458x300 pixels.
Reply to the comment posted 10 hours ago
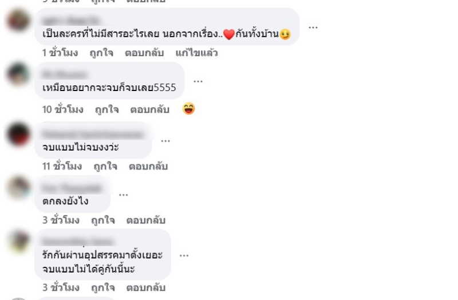(150, 109)
